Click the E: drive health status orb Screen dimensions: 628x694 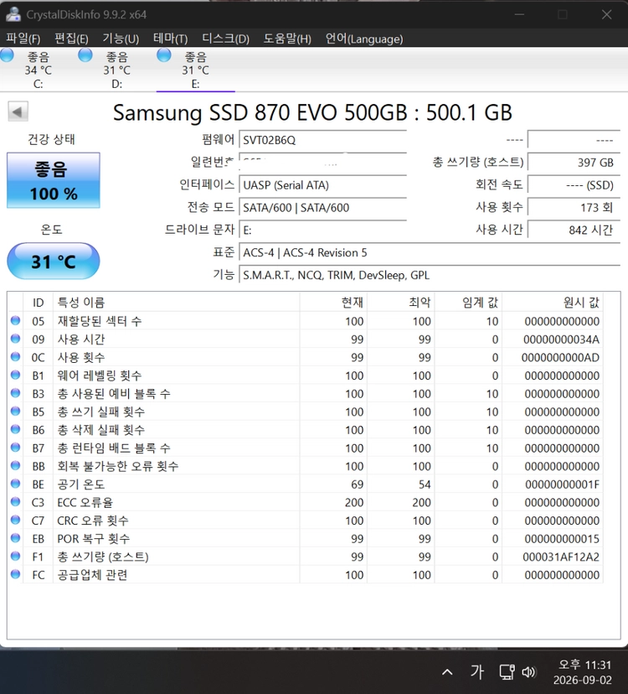click(x=163, y=55)
